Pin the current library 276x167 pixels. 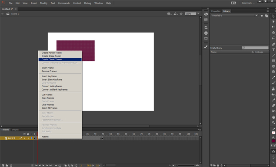click(262, 16)
